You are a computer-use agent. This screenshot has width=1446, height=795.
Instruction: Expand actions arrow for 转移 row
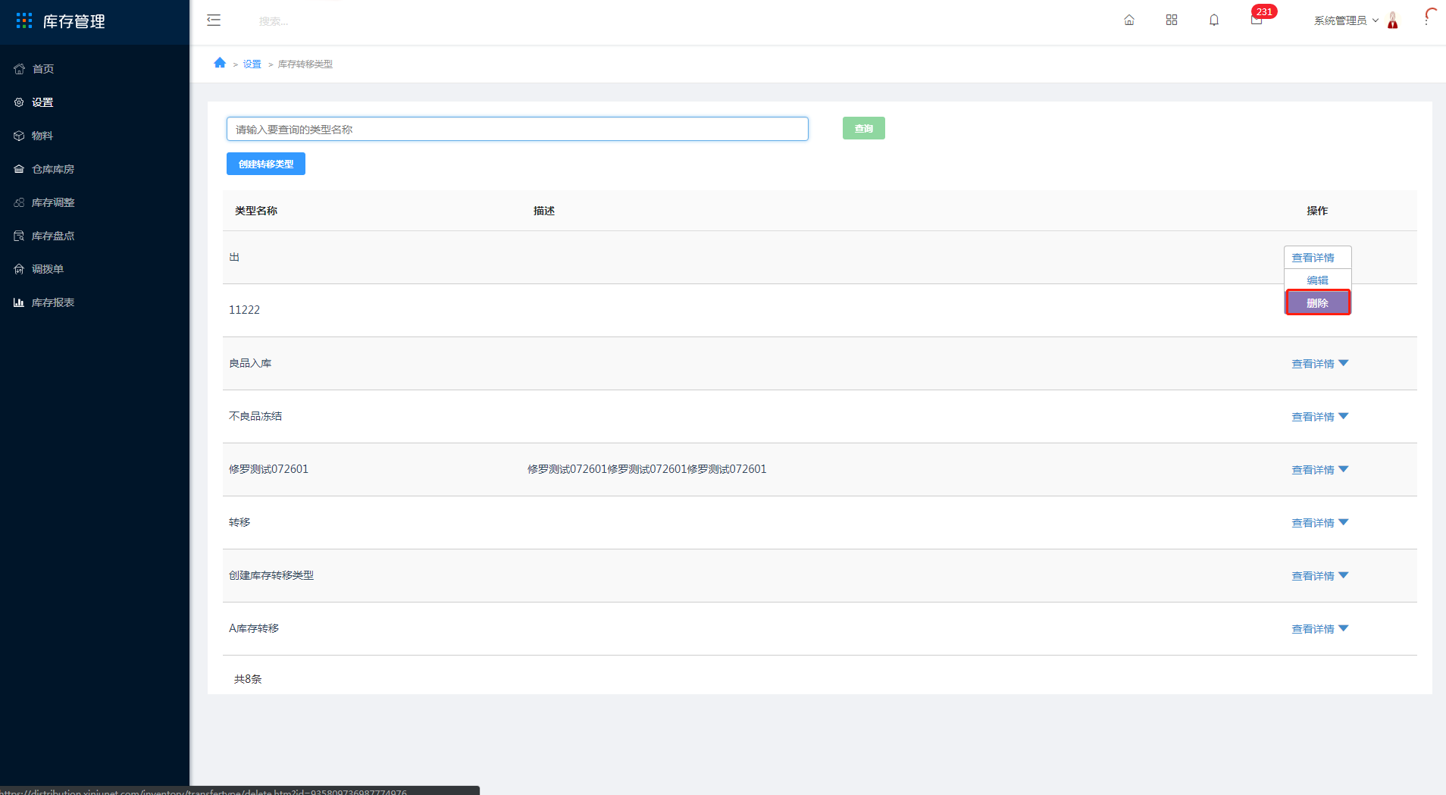[x=1344, y=522]
